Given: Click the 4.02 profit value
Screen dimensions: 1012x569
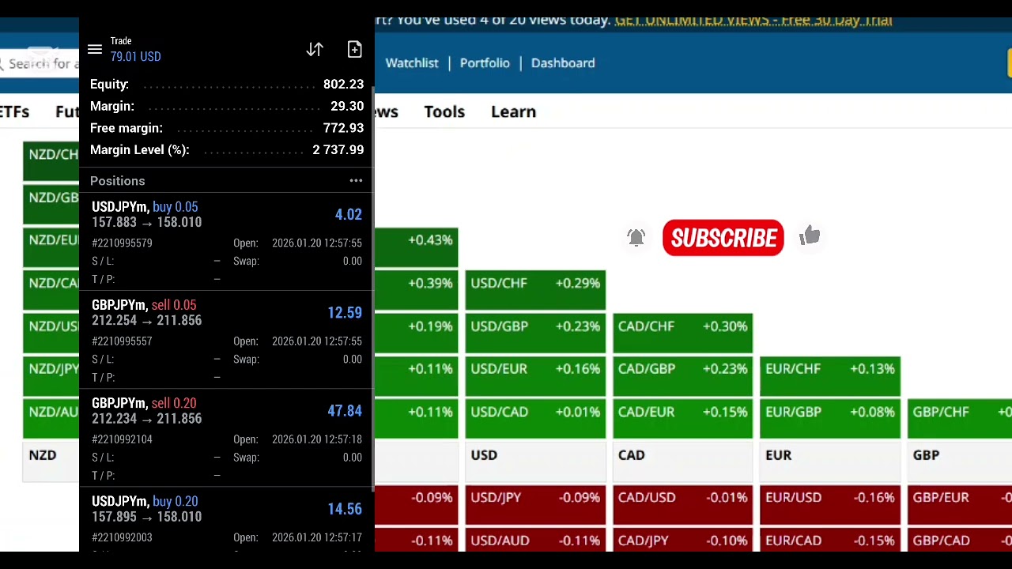Looking at the screenshot, I should (349, 215).
